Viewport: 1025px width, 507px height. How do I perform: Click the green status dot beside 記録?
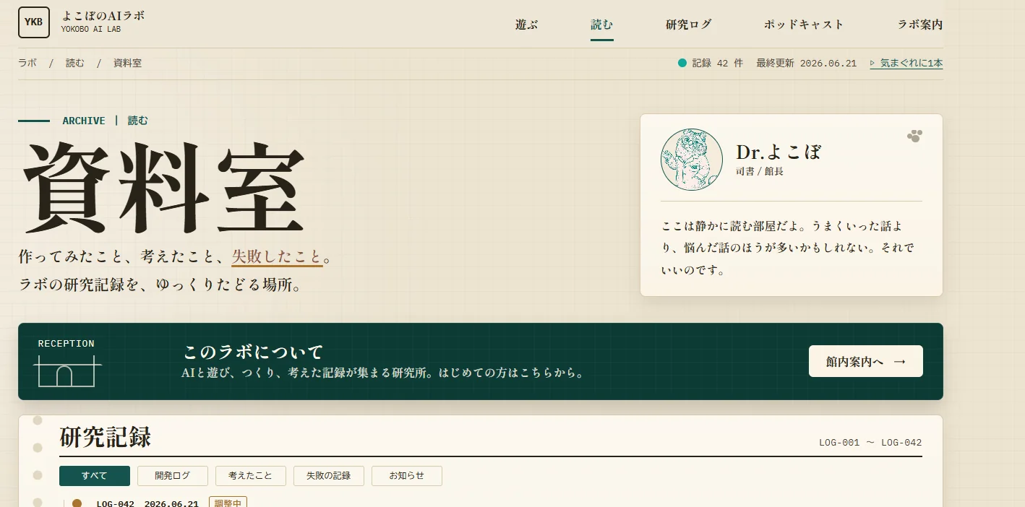[x=682, y=63]
